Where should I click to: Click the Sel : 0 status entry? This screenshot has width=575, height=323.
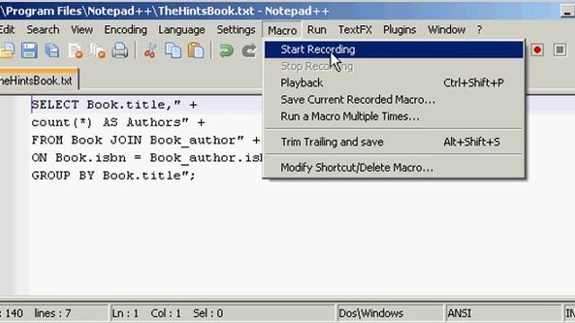(208, 313)
